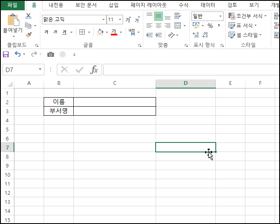
Task: Apply percent style format
Action: pyautogui.click(x=210, y=26)
